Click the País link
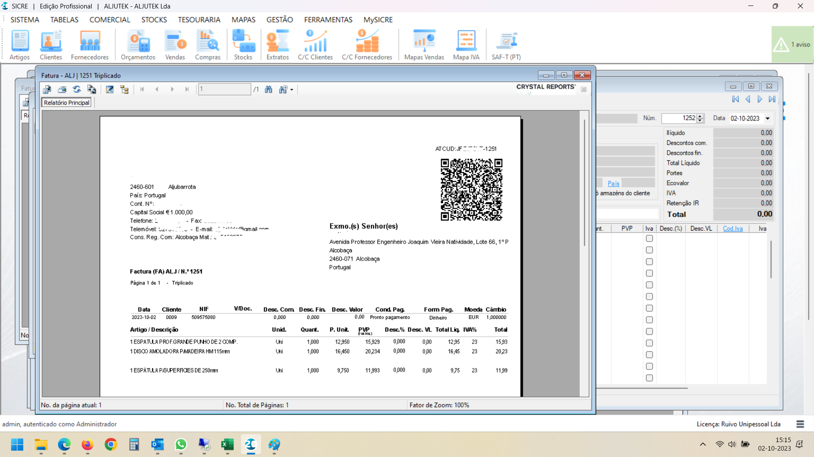Image resolution: width=814 pixels, height=457 pixels. click(613, 183)
